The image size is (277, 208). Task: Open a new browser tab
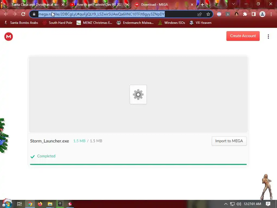[x=202, y=5]
